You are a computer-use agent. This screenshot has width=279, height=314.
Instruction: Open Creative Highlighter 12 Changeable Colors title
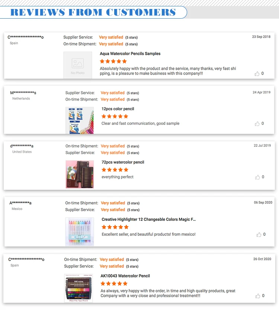148,220
